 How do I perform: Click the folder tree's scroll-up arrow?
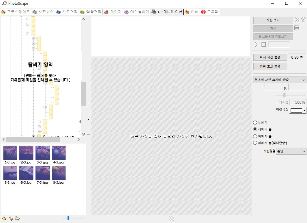(x=84, y=19)
